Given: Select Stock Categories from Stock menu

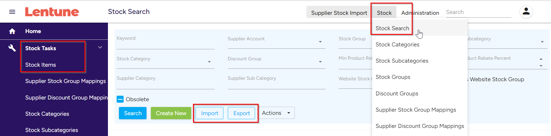Looking at the screenshot, I should coord(420,44).
